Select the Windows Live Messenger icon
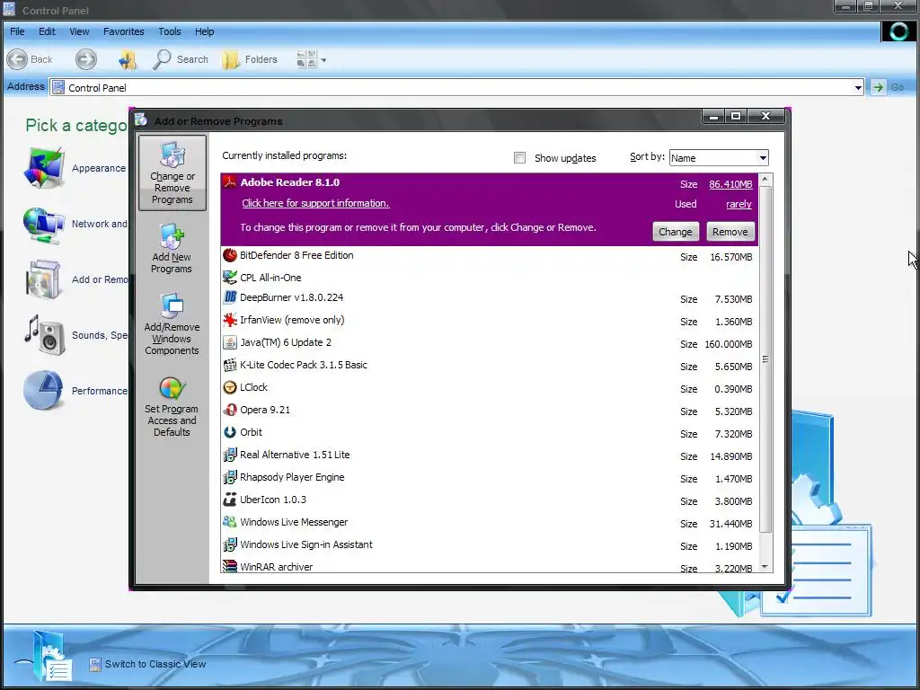 coord(230,522)
